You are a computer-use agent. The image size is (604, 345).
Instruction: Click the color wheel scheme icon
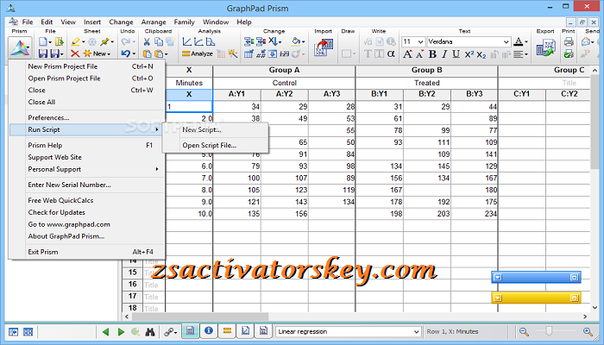click(x=295, y=53)
